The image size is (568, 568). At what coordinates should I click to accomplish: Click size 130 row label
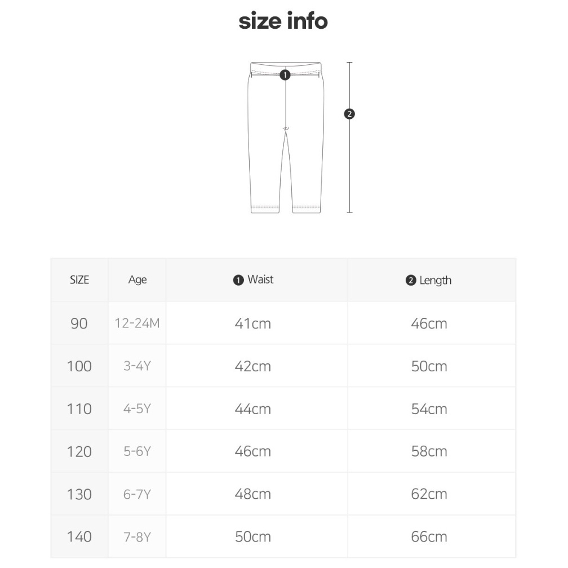[79, 494]
